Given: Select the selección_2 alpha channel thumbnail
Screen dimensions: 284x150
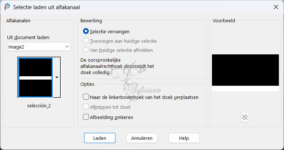Looking at the screenshot, I should [35, 78].
